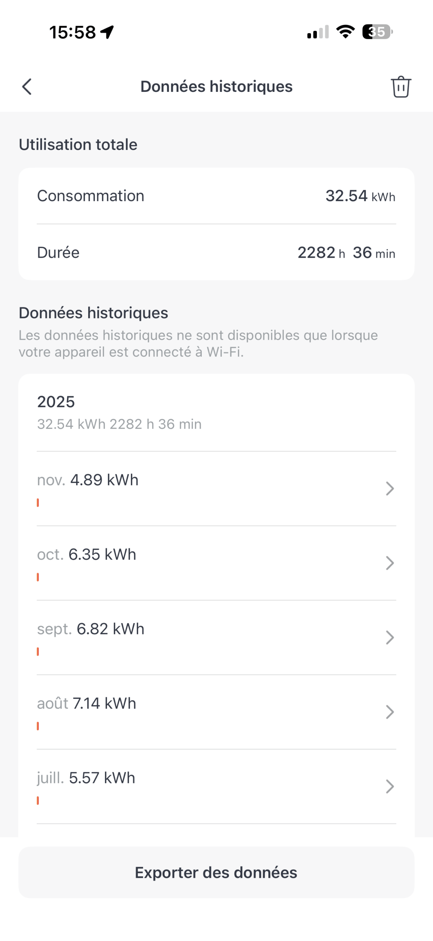Screen dimensions: 433x941
Task: Expand July details with chevron
Action: [x=390, y=787]
